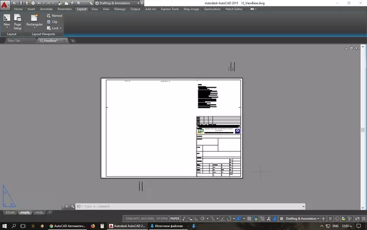Open Task View on taskbar
This screenshot has height=230, width=367.
click(x=22, y=226)
